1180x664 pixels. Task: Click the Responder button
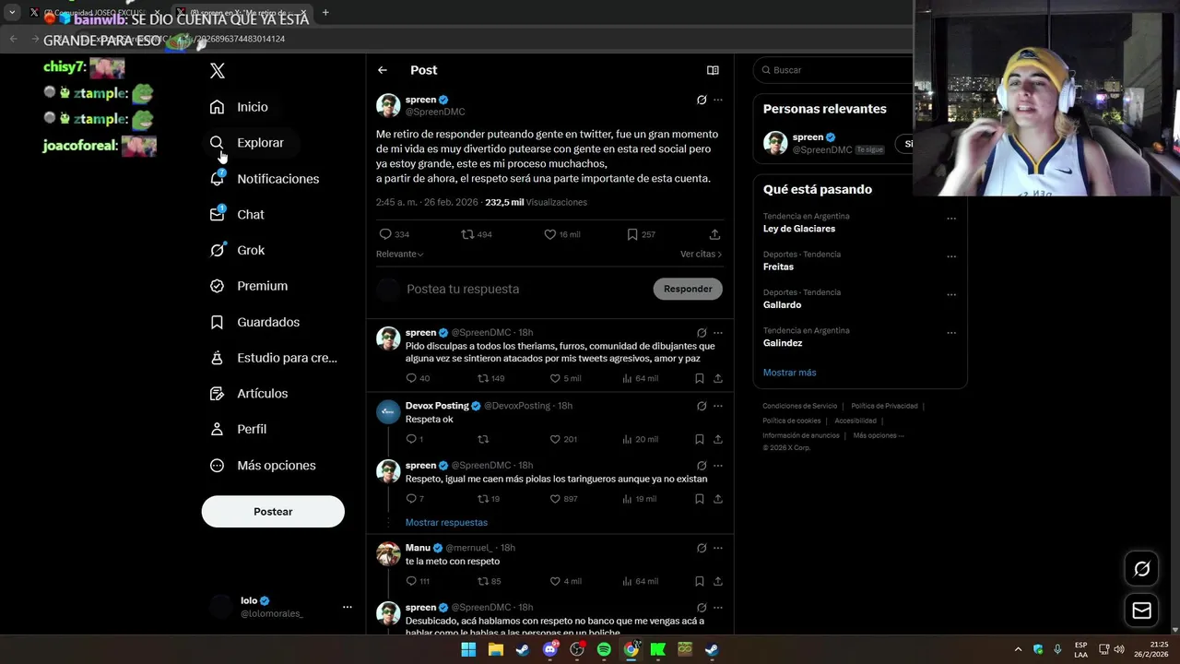tap(688, 289)
